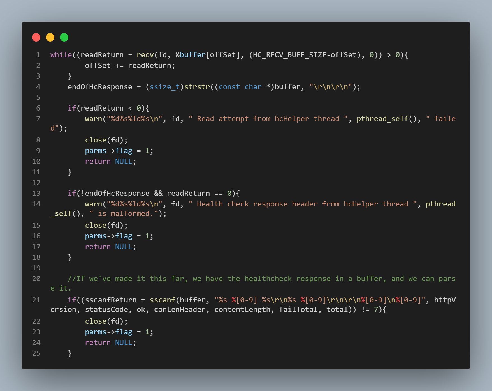
Task: Click the yellow minimize dot
Action: click(50, 37)
